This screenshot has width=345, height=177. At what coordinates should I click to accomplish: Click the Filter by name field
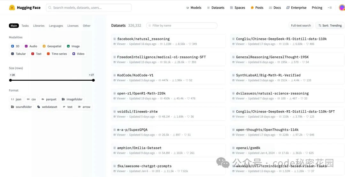(x=182, y=26)
